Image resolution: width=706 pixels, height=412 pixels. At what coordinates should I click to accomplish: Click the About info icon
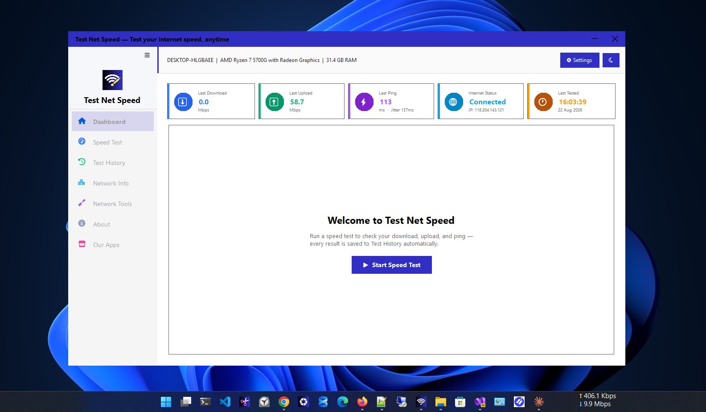click(x=82, y=223)
